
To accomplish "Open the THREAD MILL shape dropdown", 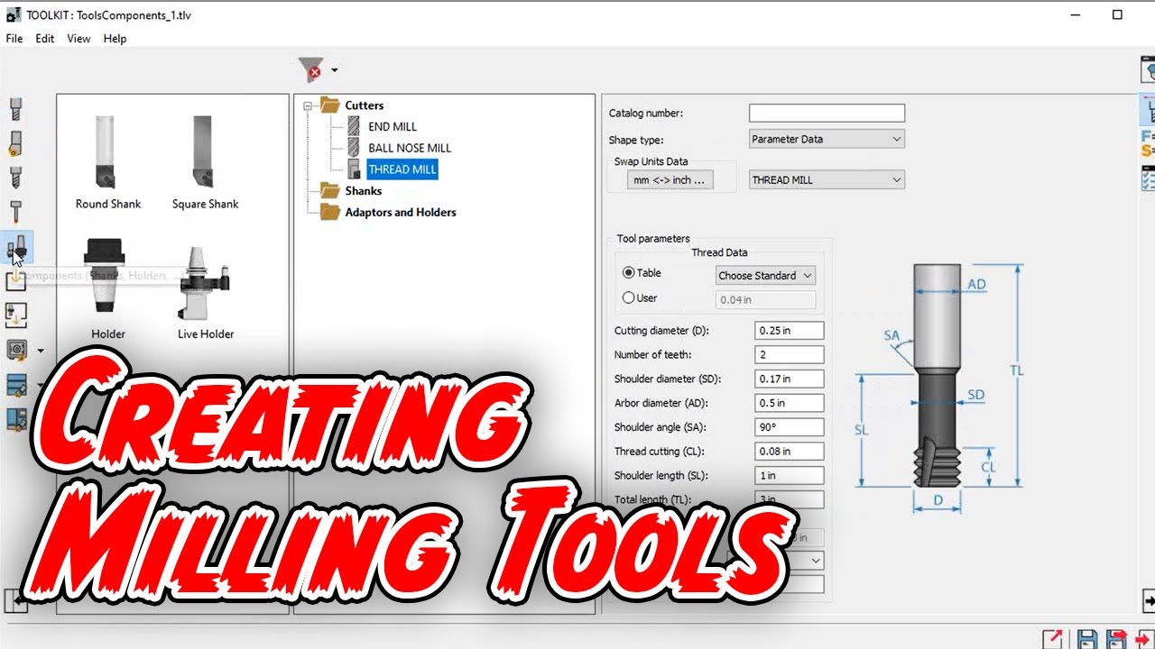I will click(x=827, y=179).
